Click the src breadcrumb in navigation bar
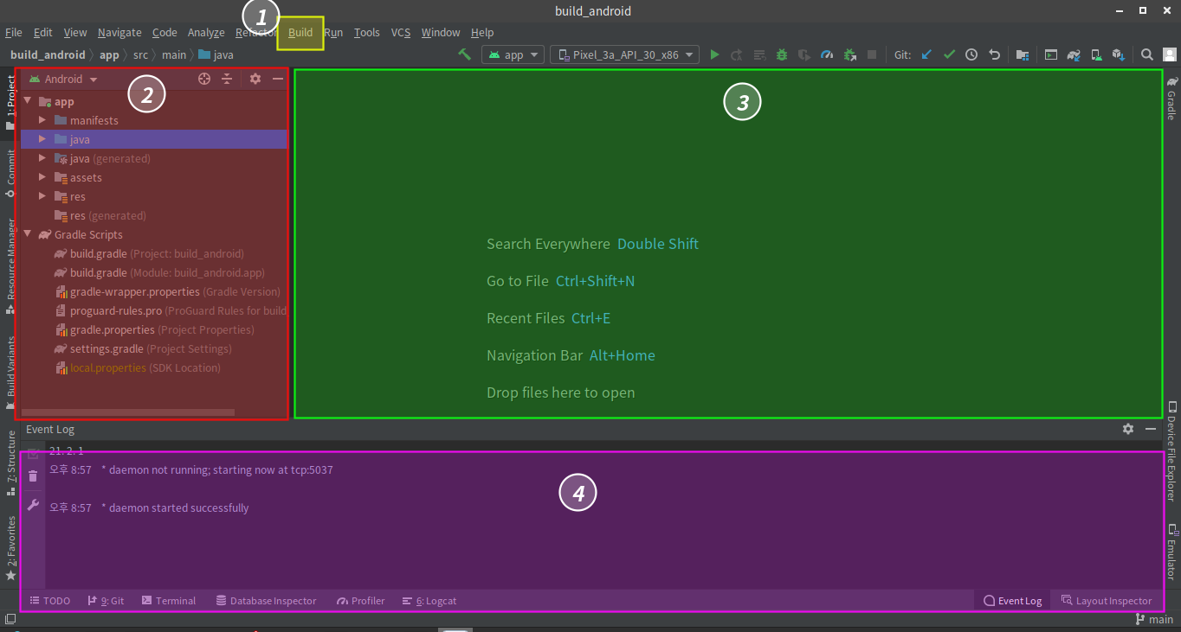The image size is (1181, 632). pyautogui.click(x=140, y=54)
